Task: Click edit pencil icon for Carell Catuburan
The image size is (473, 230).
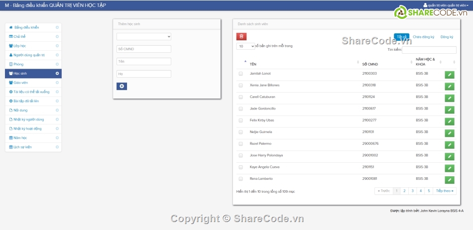Action: (449, 98)
